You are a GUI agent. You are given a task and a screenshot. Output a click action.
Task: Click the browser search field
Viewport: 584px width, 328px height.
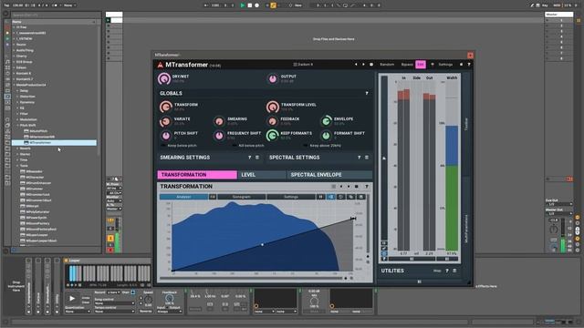click(x=55, y=15)
